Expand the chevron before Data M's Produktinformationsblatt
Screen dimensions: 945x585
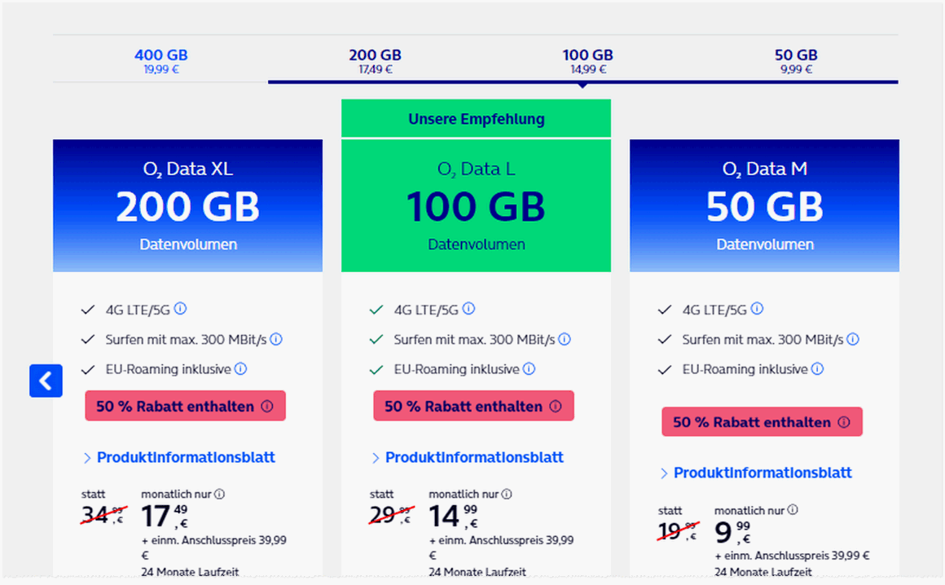(664, 473)
